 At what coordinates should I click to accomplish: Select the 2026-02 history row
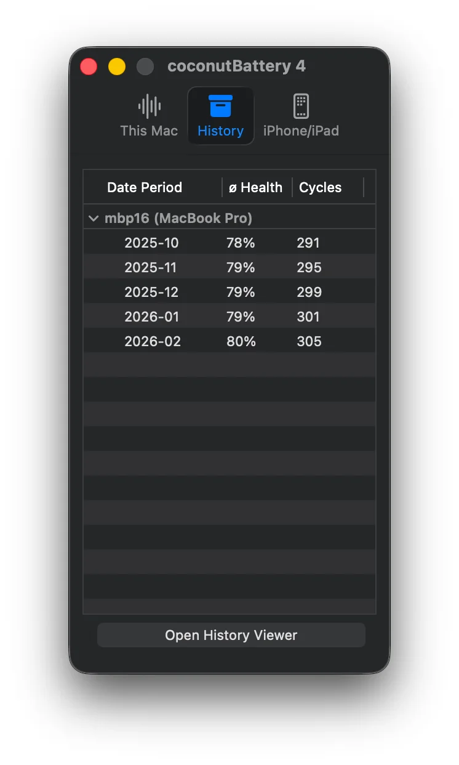pyautogui.click(x=153, y=341)
